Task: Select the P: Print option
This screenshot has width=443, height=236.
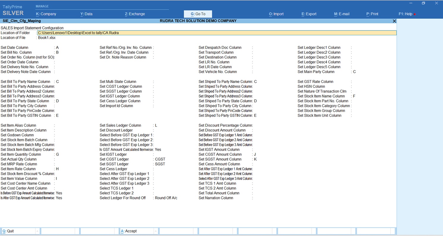Action: [x=372, y=14]
